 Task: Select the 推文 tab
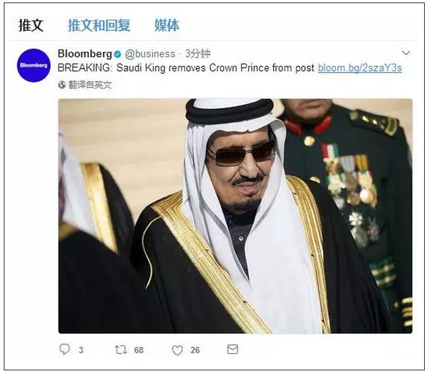point(31,26)
